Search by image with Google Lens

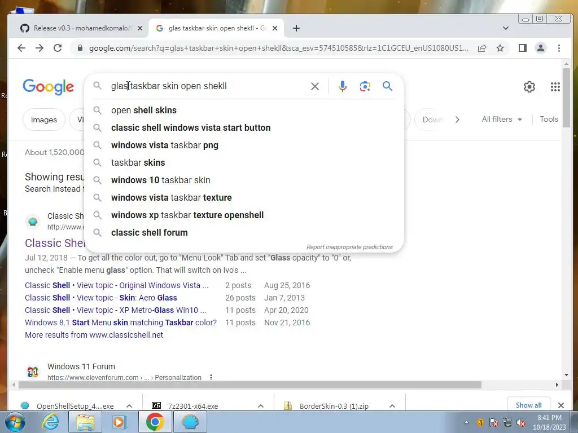click(365, 86)
